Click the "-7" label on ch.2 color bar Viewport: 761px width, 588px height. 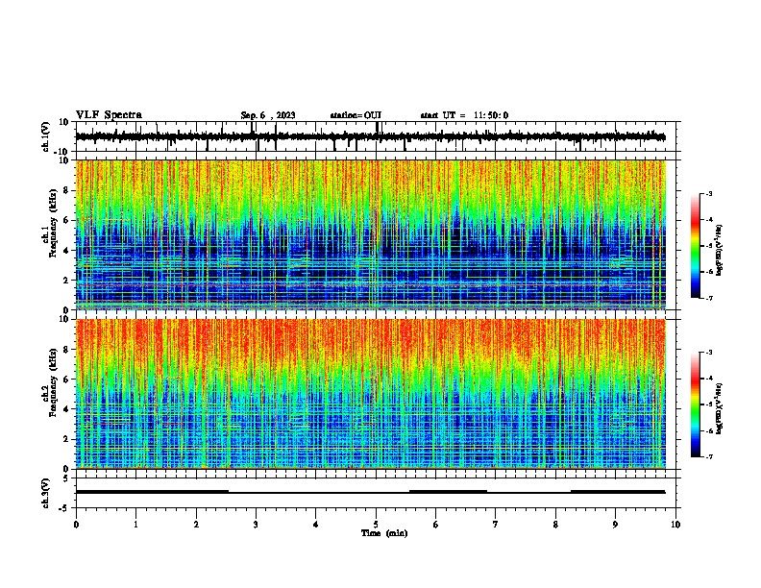pos(709,456)
